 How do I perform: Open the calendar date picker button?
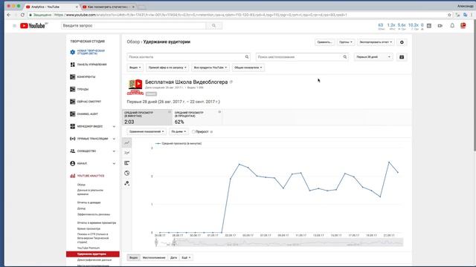(402, 57)
